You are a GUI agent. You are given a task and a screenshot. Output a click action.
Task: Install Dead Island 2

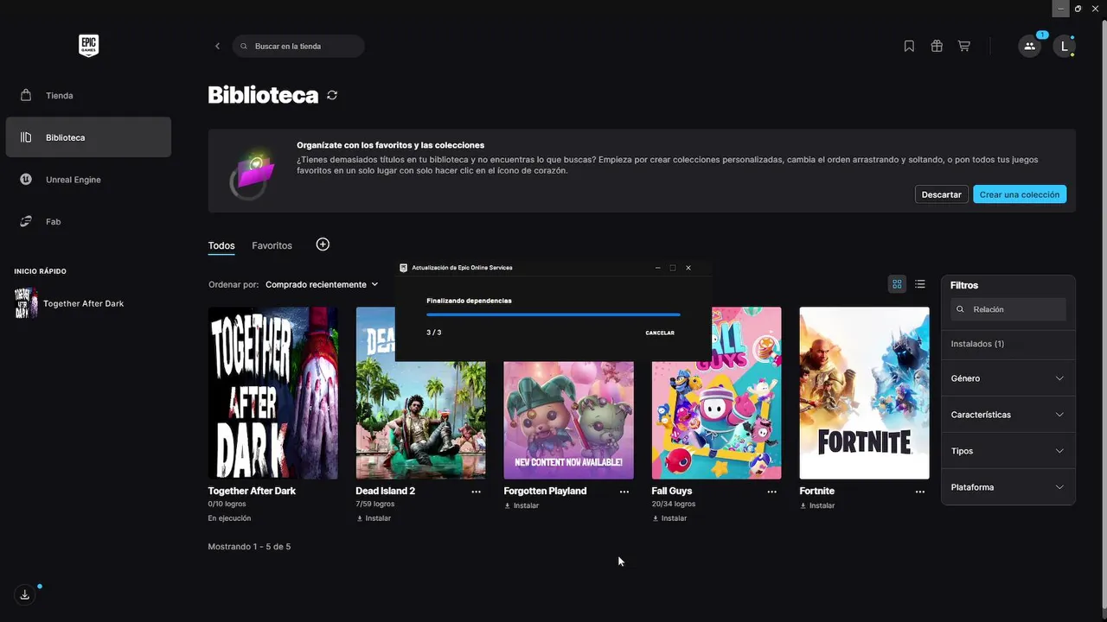click(374, 518)
